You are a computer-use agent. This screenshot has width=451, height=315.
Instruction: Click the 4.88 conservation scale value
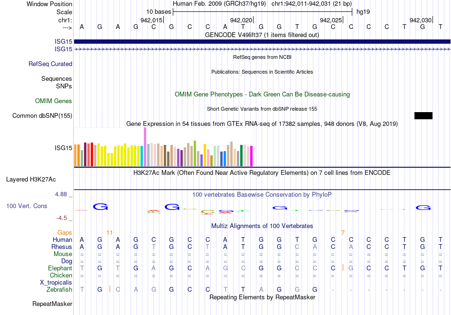click(x=61, y=194)
